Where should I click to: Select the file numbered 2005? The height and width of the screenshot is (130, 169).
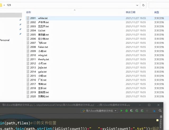click(39, 35)
